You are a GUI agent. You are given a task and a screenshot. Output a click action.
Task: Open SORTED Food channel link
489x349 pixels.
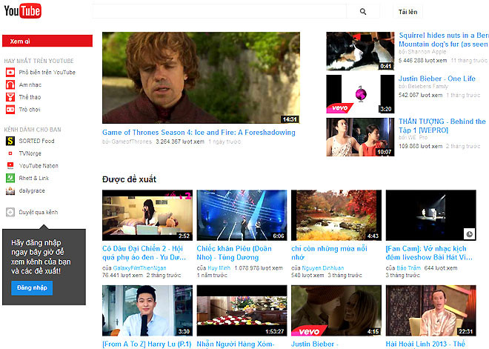[x=36, y=141]
